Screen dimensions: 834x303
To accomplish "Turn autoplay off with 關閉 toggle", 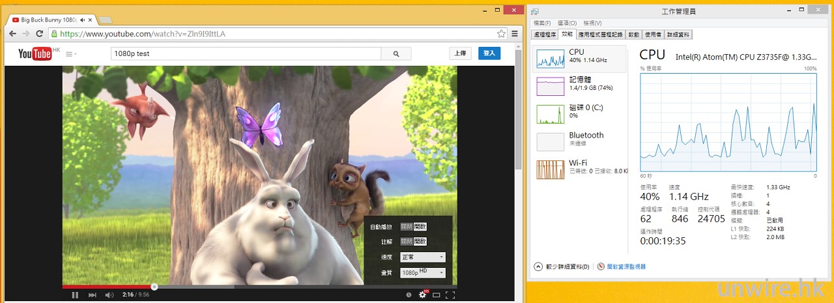I will [407, 227].
